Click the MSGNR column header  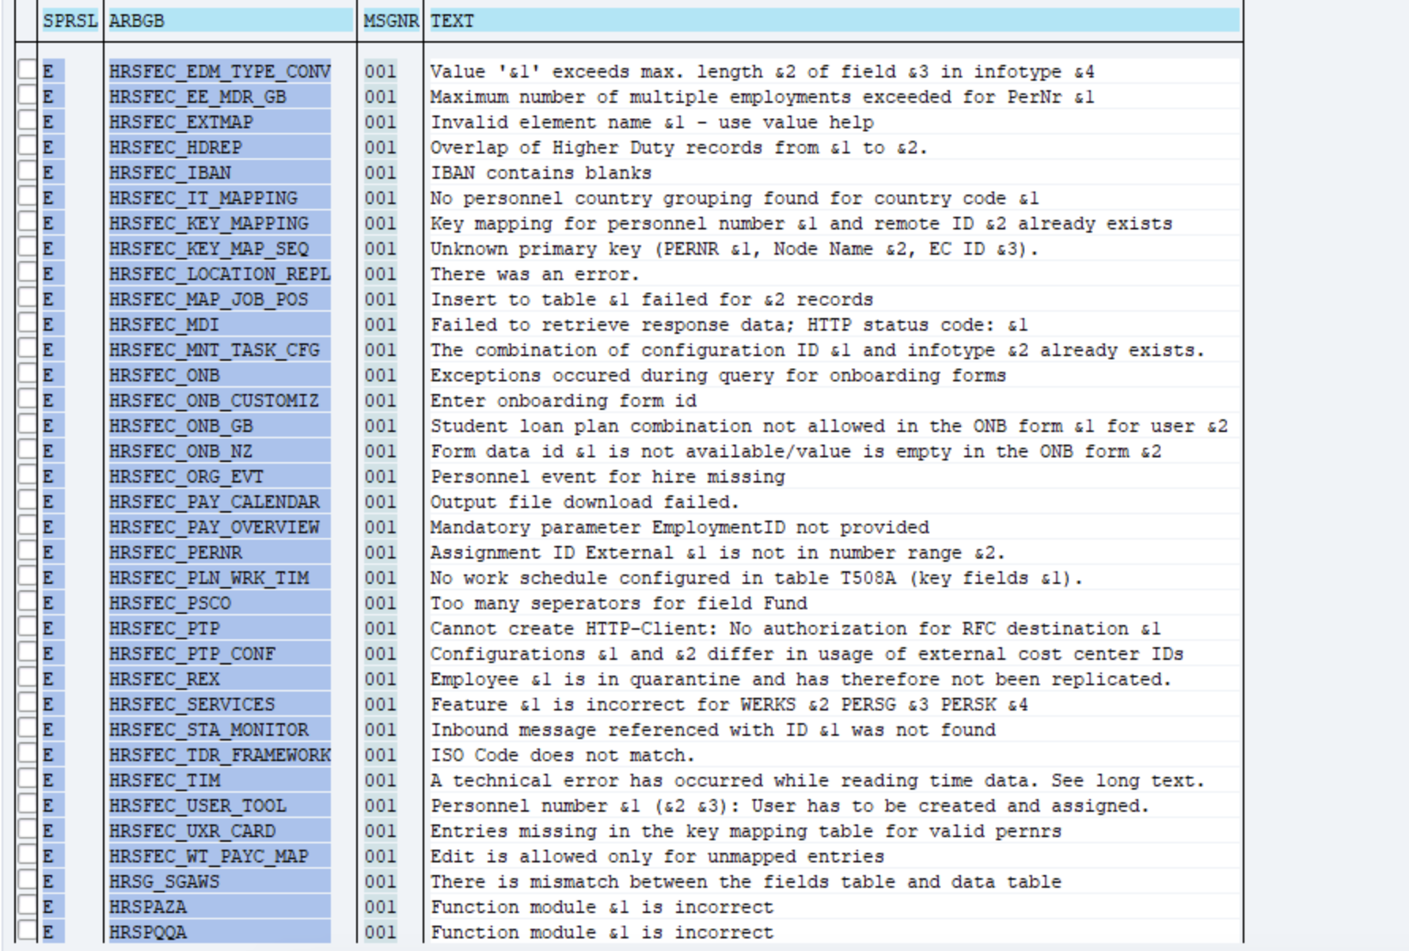tap(391, 21)
